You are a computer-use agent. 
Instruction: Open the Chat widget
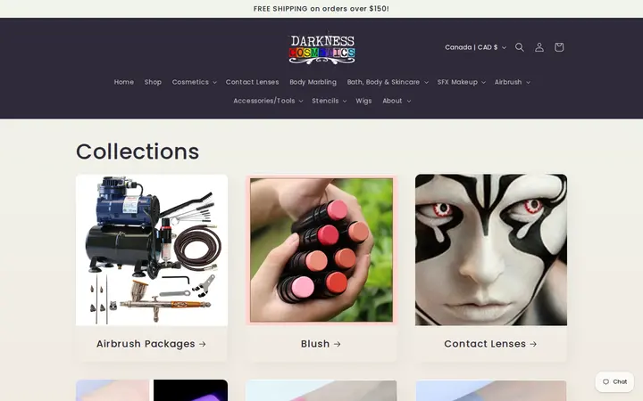pos(614,381)
